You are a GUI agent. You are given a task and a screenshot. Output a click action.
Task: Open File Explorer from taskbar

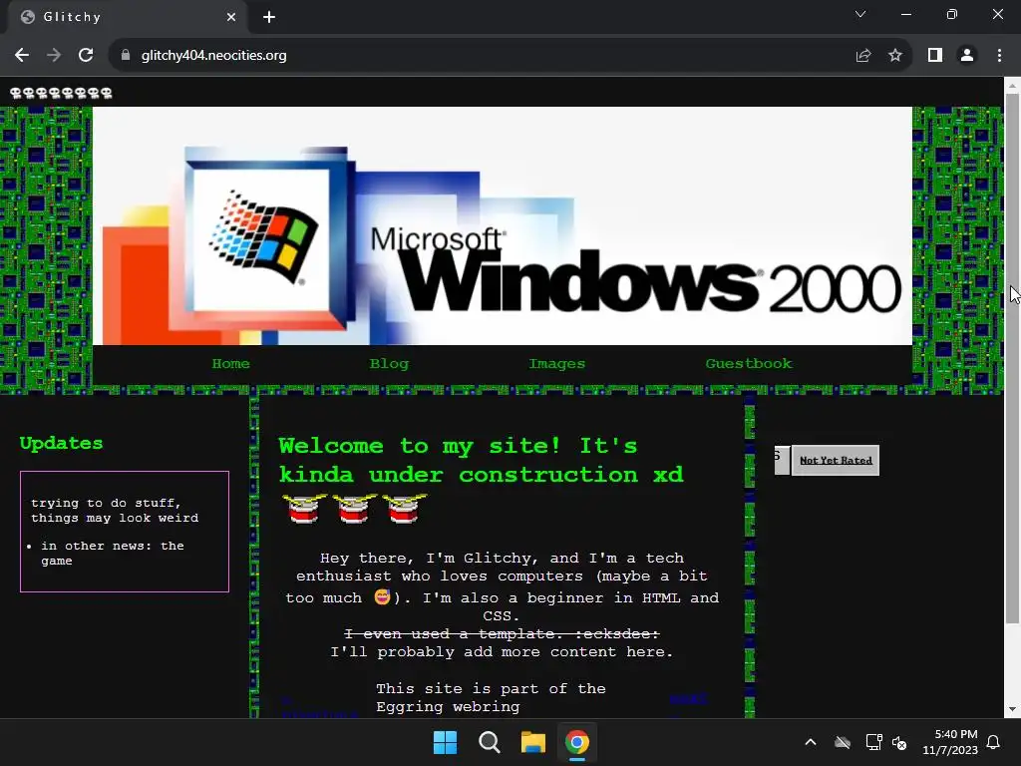click(532, 742)
